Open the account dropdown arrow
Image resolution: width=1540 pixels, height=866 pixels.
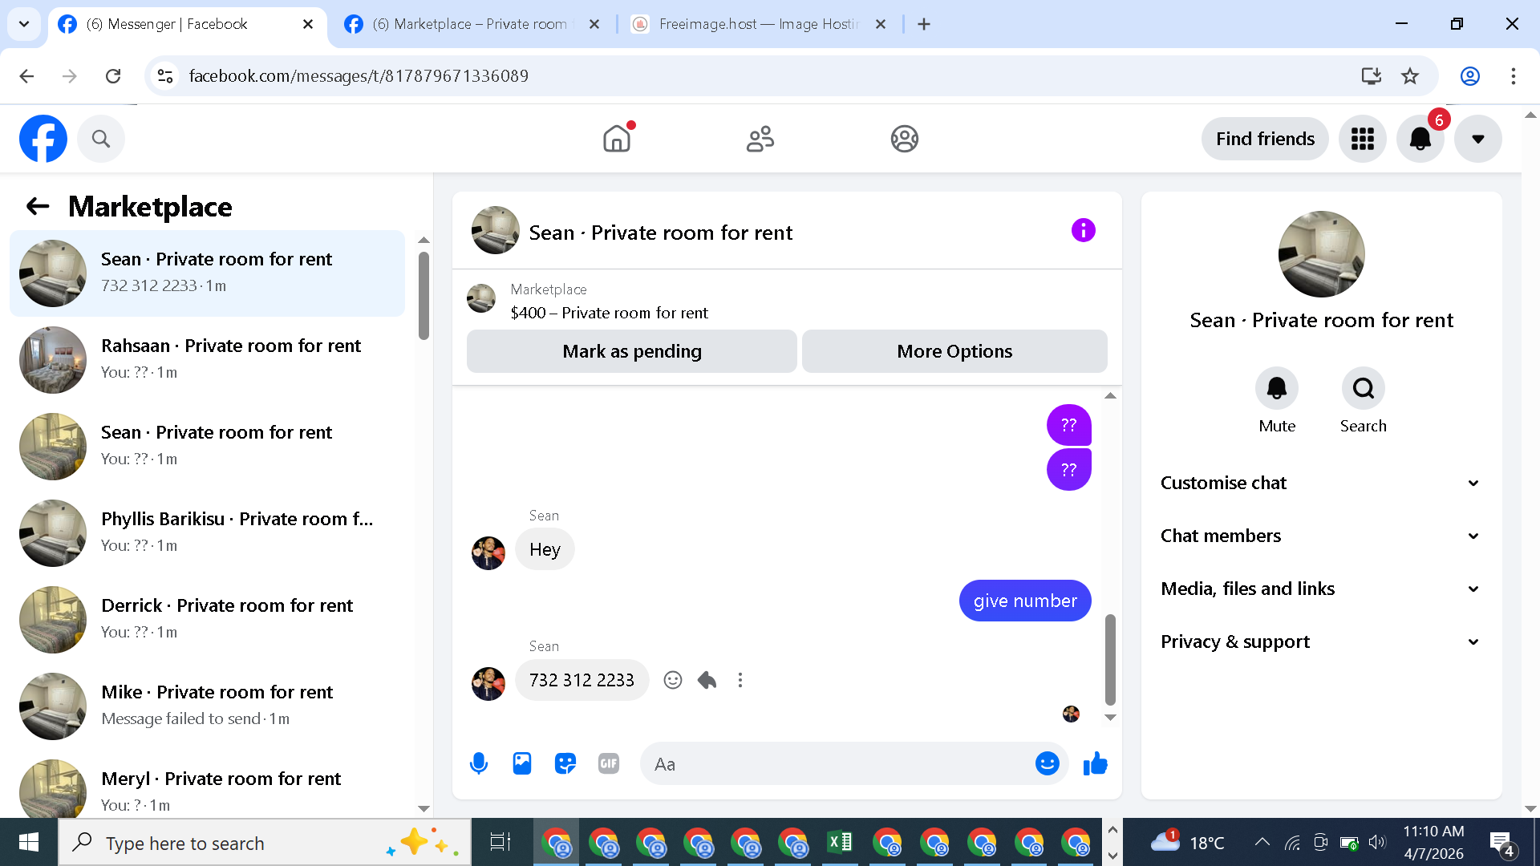pos(1478,139)
